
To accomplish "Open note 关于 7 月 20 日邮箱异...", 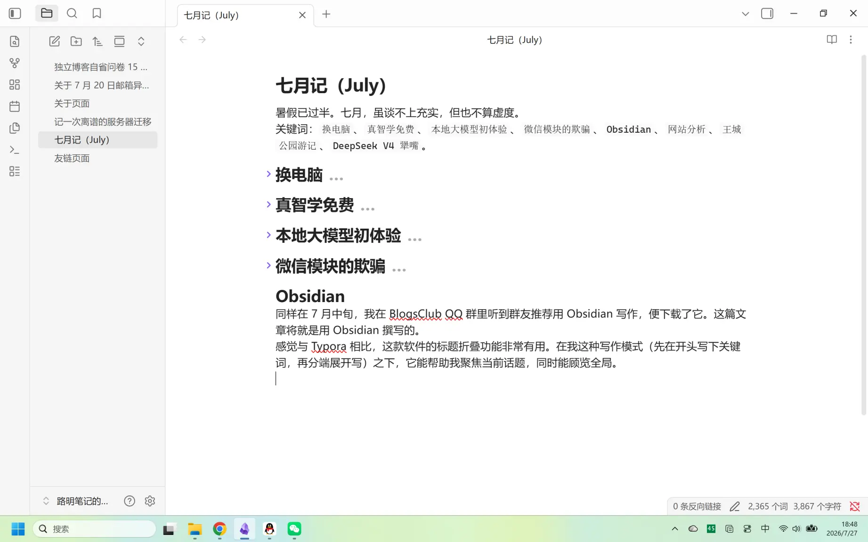I will [97, 85].
